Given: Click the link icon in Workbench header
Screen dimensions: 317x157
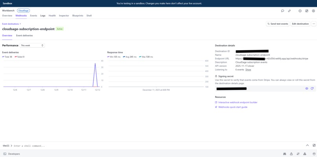Looking at the screenshot, I should click(x=289, y=11).
